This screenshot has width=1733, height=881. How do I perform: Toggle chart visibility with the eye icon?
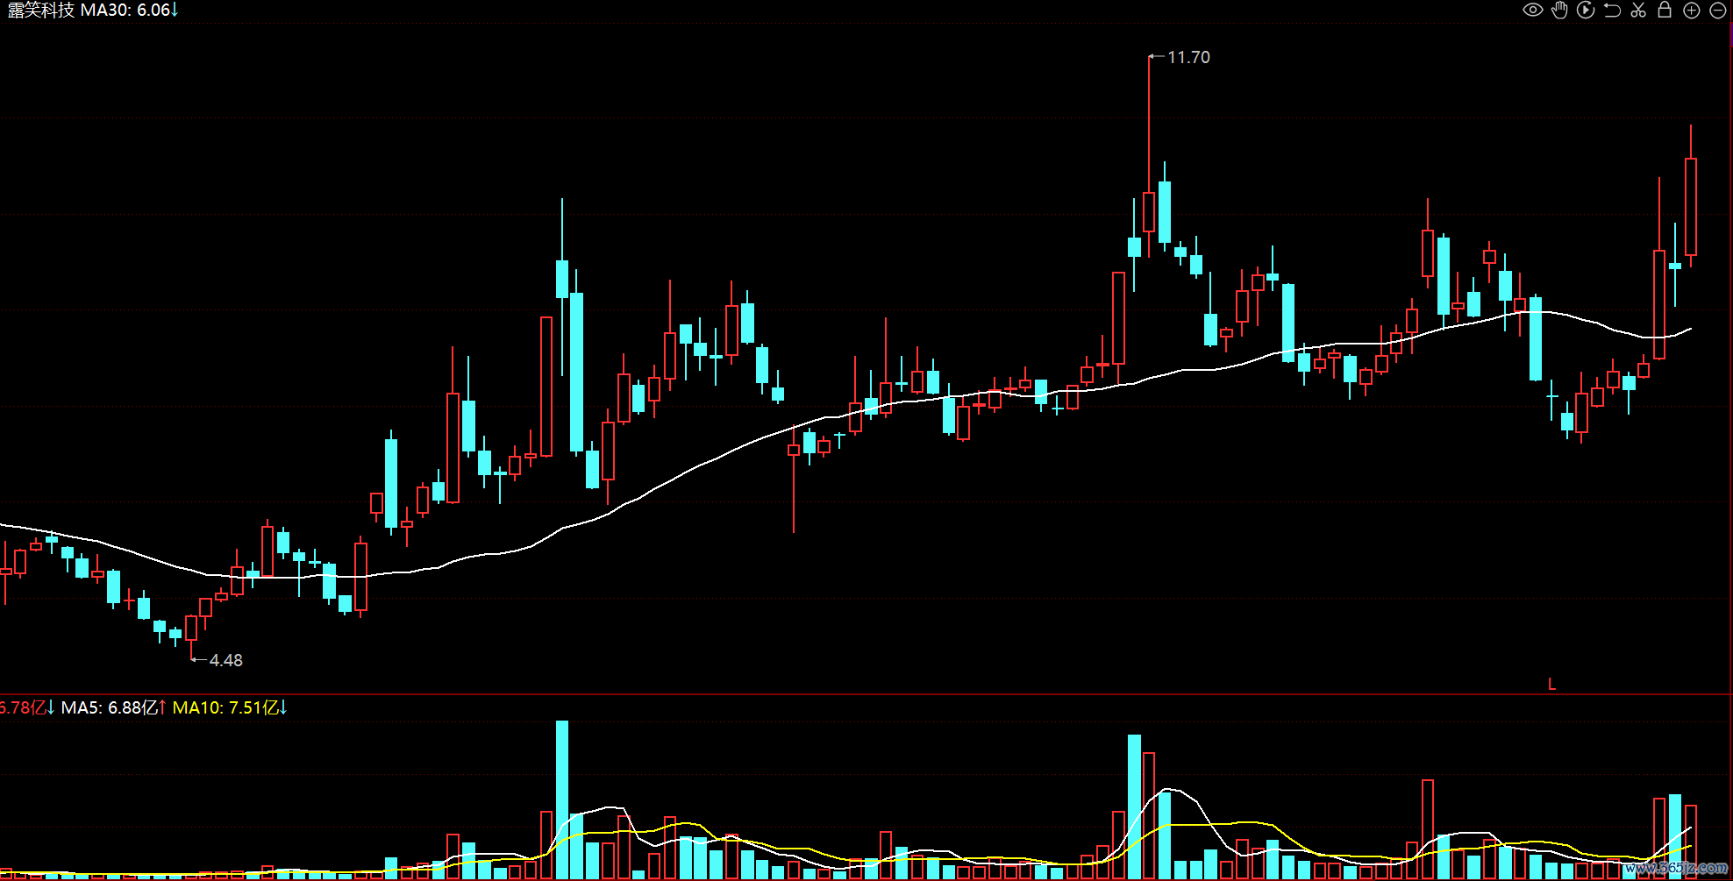1532,11
